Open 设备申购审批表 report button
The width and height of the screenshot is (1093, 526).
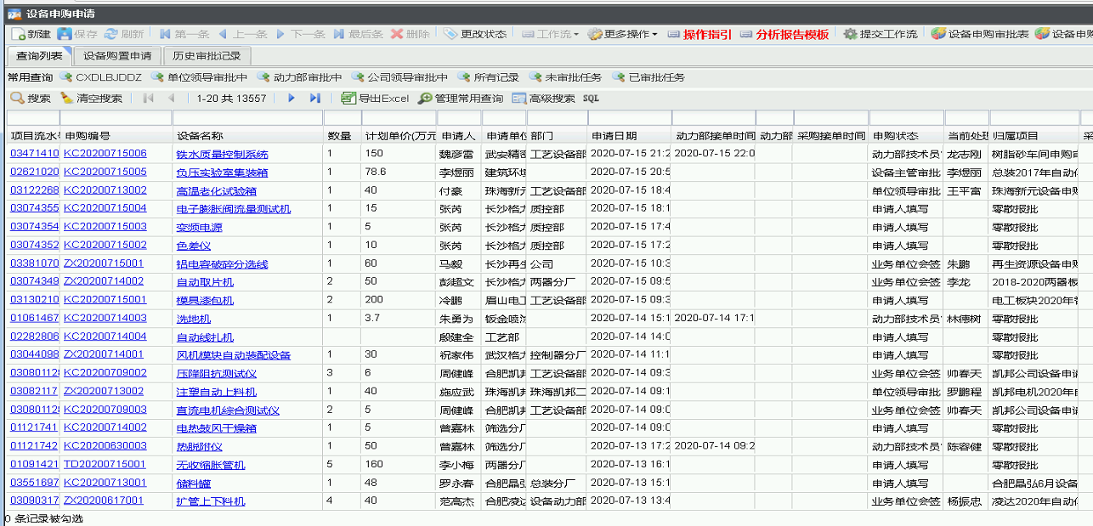(x=980, y=34)
